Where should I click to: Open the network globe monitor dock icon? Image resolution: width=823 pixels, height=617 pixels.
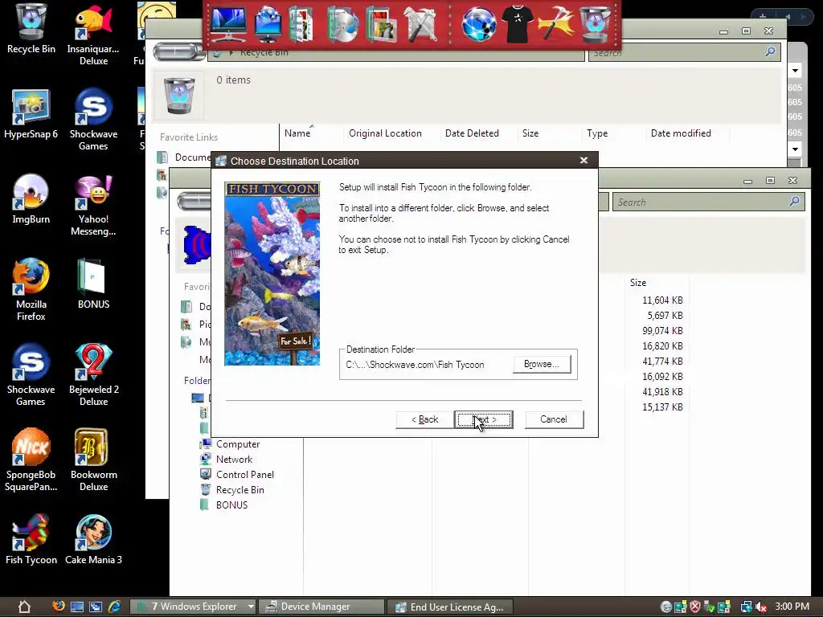(268, 23)
